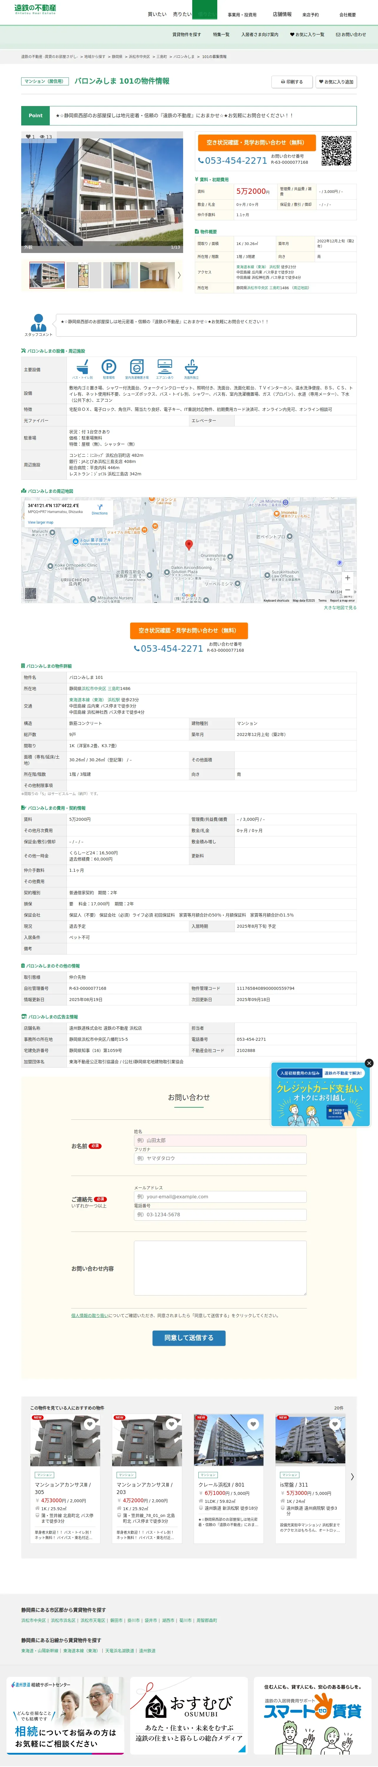
Task: Zoom out on the map
Action: tap(347, 590)
